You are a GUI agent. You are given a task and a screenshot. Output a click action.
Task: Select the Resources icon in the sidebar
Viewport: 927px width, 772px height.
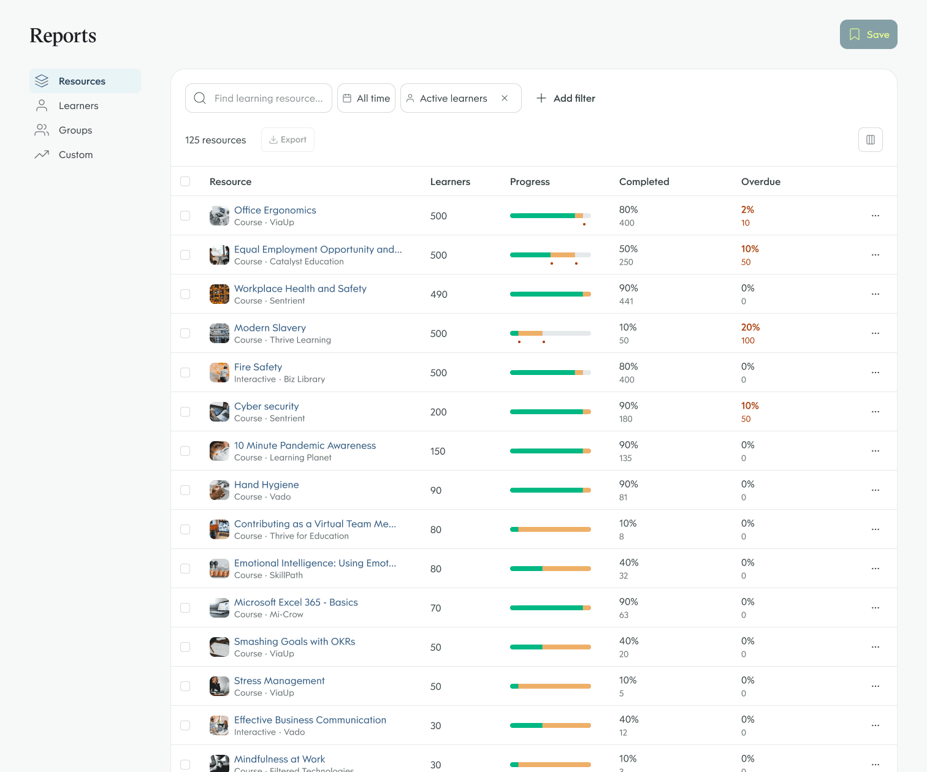pyautogui.click(x=41, y=80)
